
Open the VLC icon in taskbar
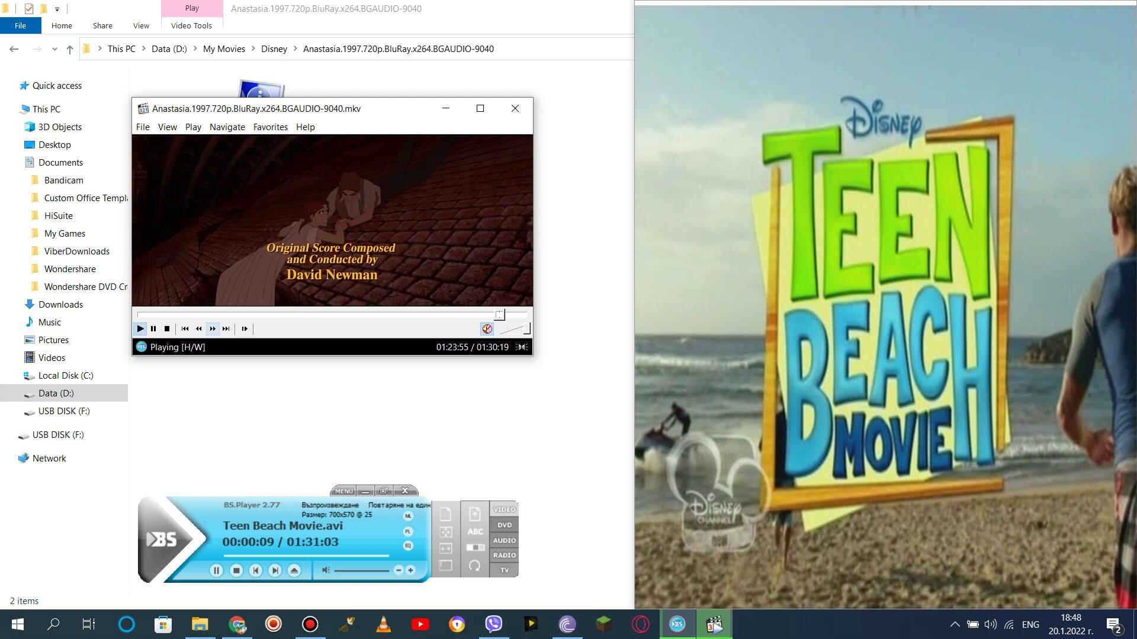(384, 624)
